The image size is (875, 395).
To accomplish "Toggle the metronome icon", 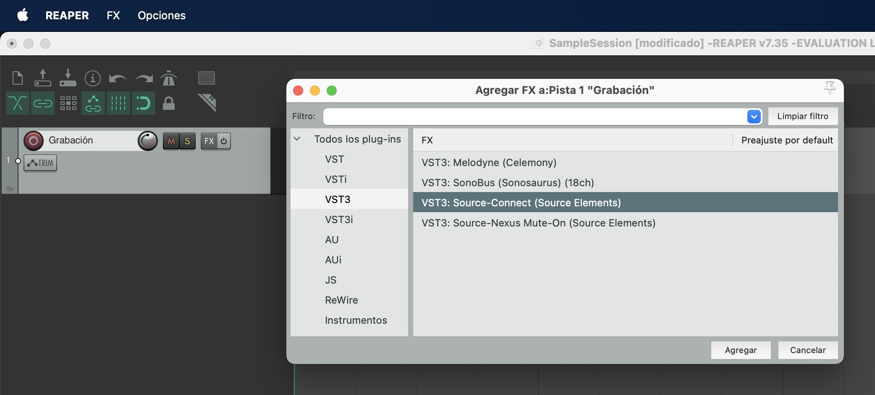I will click(x=169, y=78).
